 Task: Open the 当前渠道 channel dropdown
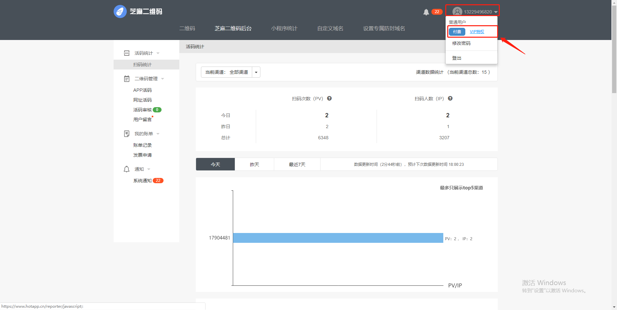256,72
